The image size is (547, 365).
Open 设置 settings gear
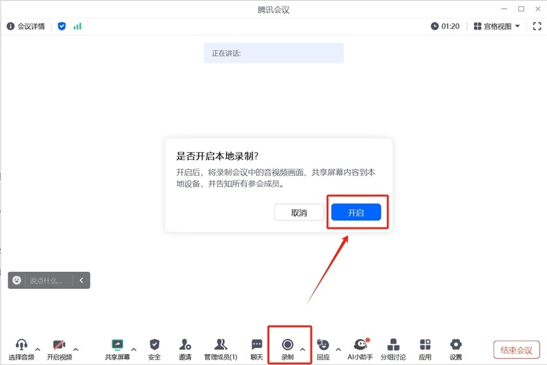click(x=455, y=349)
